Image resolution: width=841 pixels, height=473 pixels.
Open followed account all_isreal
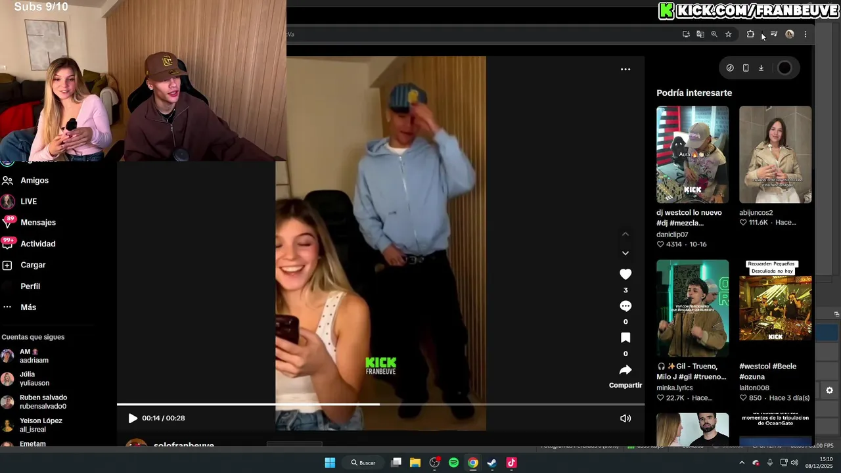(x=41, y=425)
